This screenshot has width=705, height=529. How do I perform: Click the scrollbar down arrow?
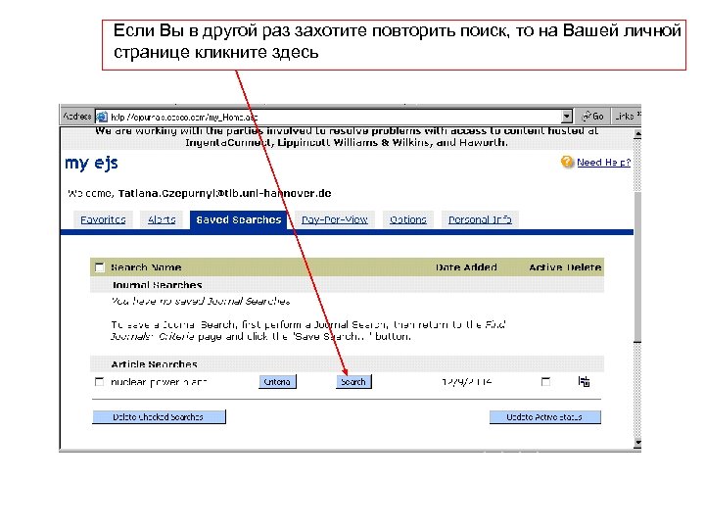coord(637,443)
